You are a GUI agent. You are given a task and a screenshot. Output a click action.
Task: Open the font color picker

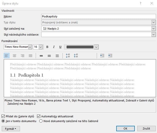pos(96,47)
